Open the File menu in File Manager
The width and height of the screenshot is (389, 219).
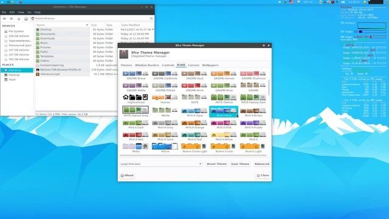tap(4, 12)
